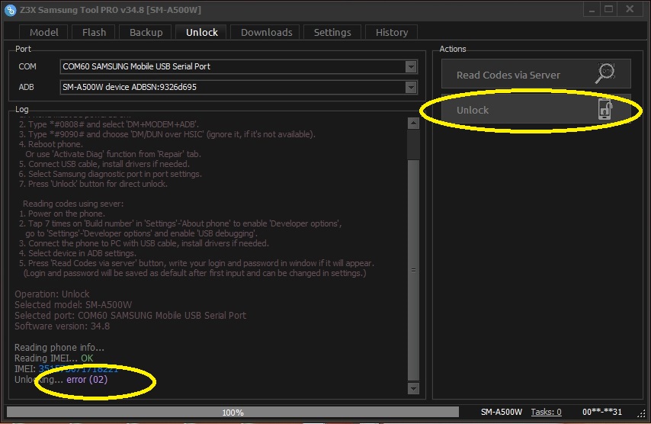Click '4. Select device in ADB settings.' line
The width and height of the screenshot is (651, 424).
click(x=77, y=253)
